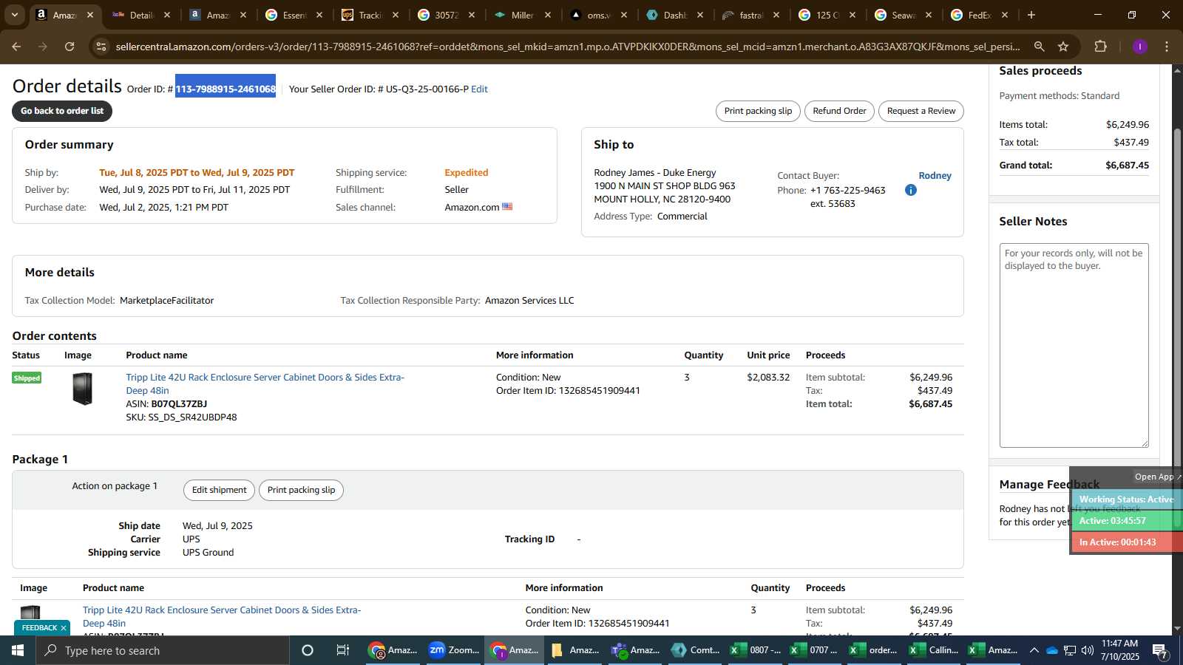Click the highlighted order ID 113-7988915-2461068
This screenshot has height=665, width=1183.
226,89
